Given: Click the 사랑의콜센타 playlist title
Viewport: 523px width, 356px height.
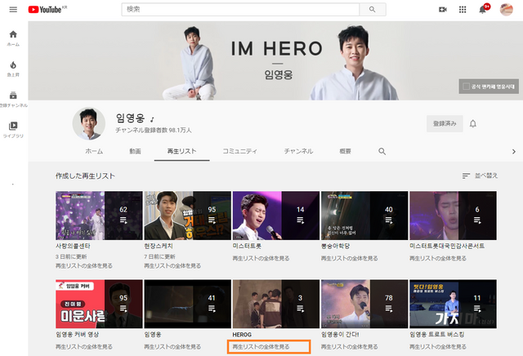Looking at the screenshot, I should (73, 246).
